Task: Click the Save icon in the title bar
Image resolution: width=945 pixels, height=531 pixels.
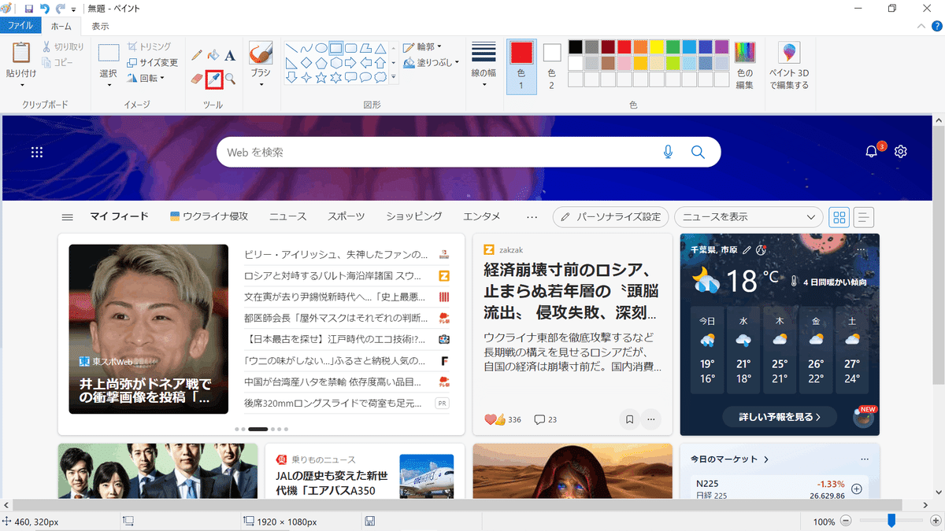Action: 29,9
